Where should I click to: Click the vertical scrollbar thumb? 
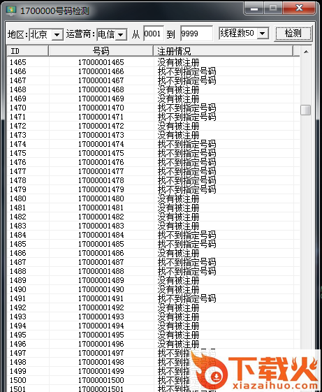[x=305, y=110]
